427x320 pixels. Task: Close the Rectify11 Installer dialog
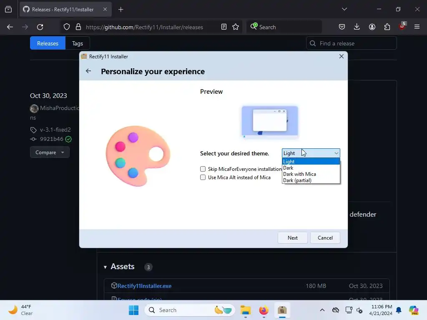(341, 56)
